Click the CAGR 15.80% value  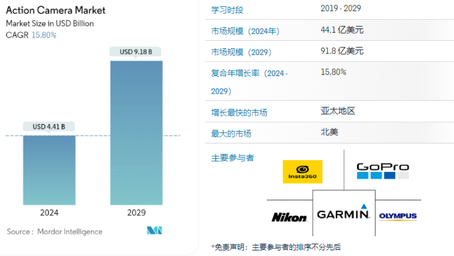tap(43, 35)
